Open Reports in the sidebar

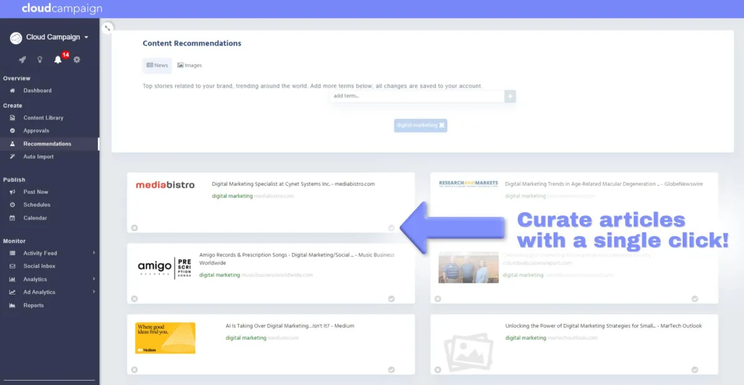coord(33,306)
